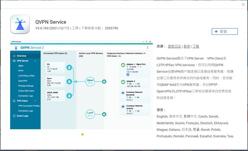This screenshot has width=248, height=151.
Task: Click the 安装 install button
Action: (x=225, y=31)
